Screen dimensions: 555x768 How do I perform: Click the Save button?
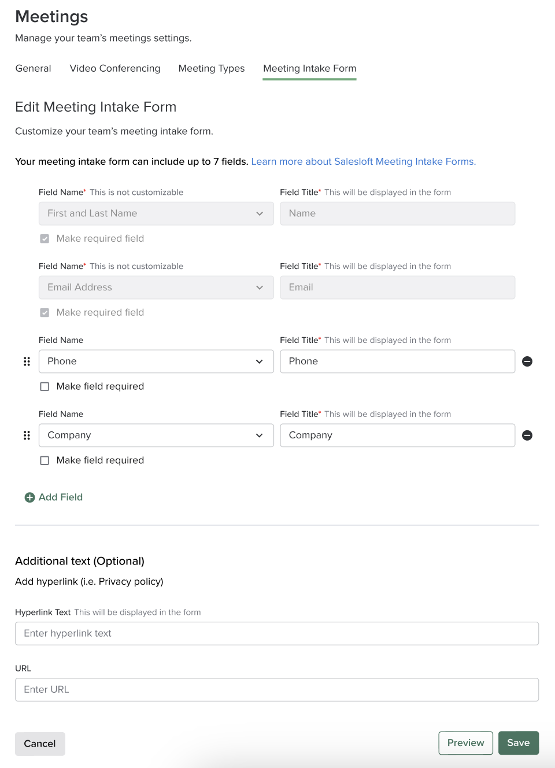518,743
